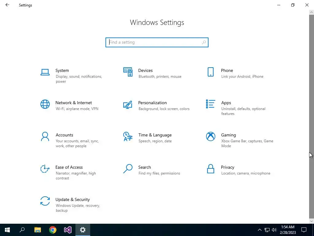Open the Personalization paintbrush icon

click(128, 104)
